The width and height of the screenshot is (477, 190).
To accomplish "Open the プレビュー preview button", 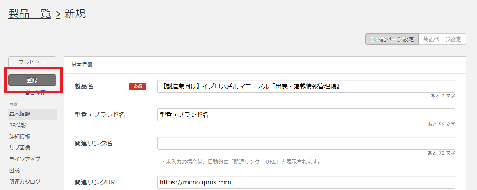I will tap(32, 62).
